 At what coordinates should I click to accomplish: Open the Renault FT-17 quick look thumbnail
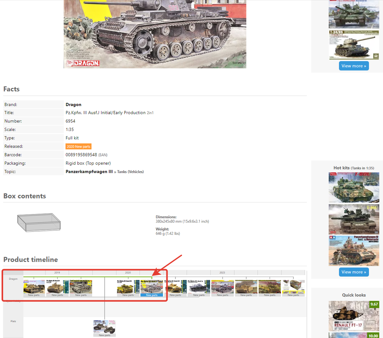[x=354, y=316]
